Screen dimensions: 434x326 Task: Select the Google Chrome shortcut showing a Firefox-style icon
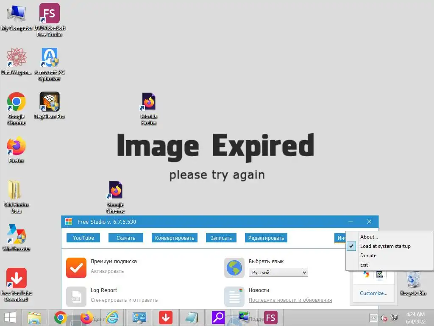pyautogui.click(x=115, y=197)
